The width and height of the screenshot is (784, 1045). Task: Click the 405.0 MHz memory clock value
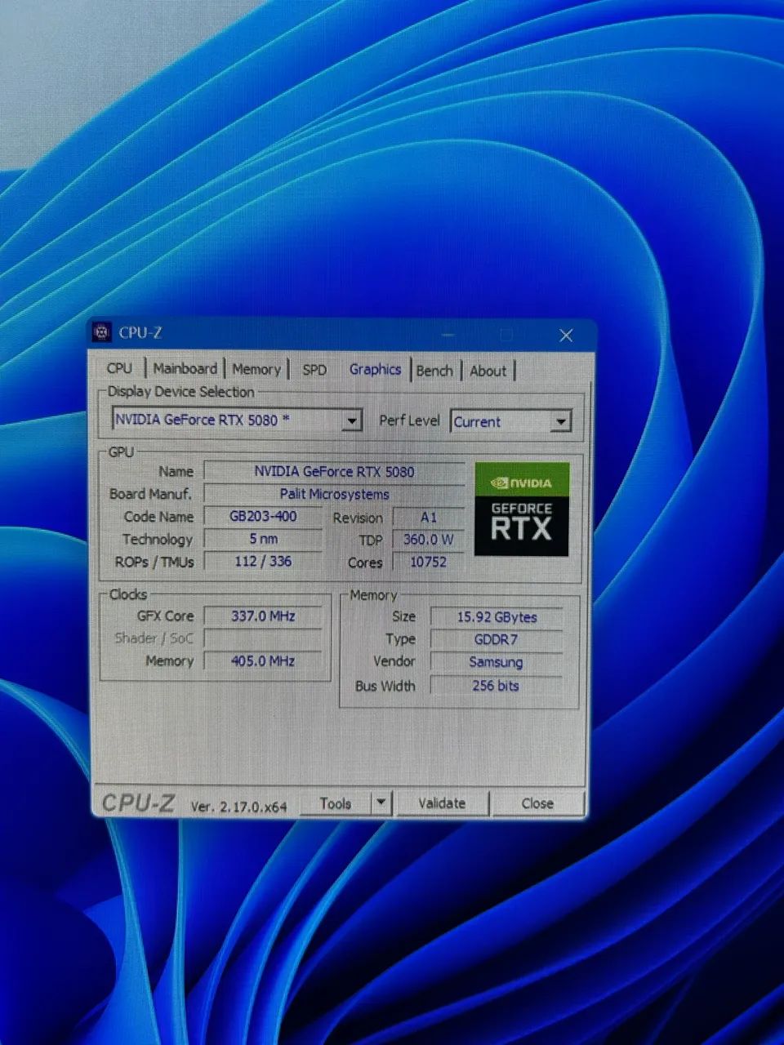262,660
